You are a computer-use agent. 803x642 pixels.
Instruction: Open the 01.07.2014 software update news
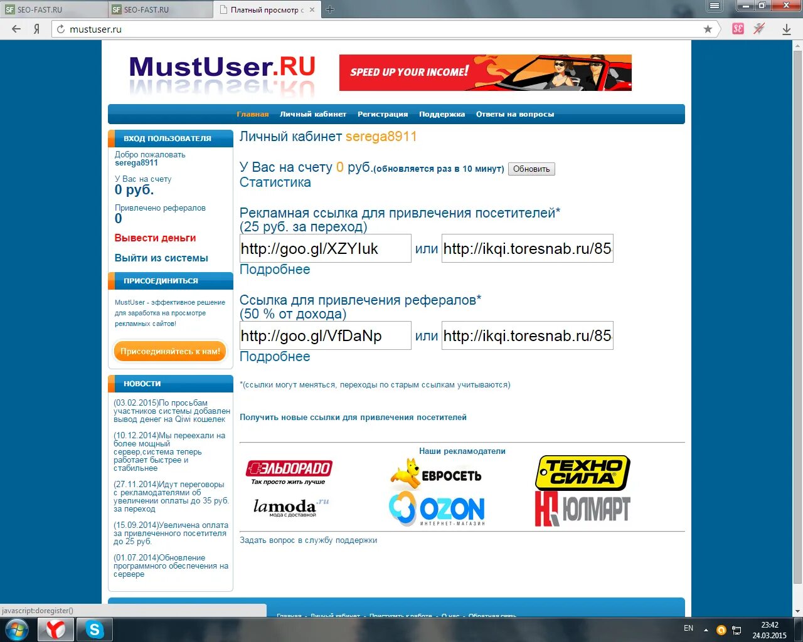pos(171,566)
